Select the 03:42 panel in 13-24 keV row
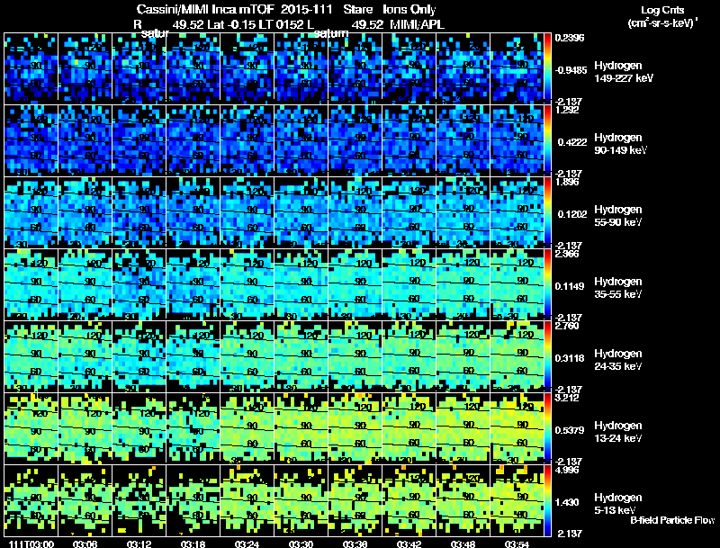720x548 pixels. [409, 428]
